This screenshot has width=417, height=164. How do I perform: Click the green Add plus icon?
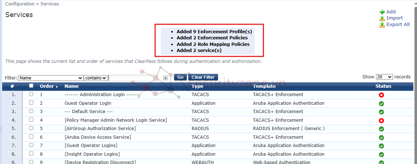point(382,12)
